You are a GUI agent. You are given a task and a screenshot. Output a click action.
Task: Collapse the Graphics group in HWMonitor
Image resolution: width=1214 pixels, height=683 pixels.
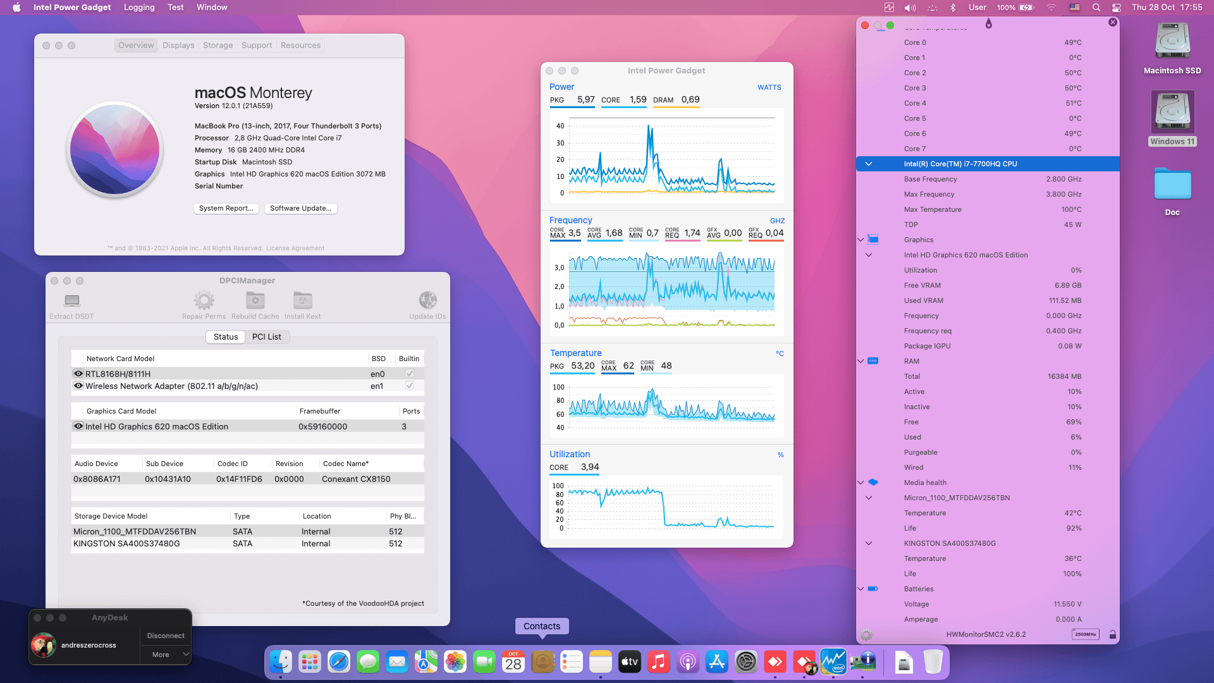861,240
